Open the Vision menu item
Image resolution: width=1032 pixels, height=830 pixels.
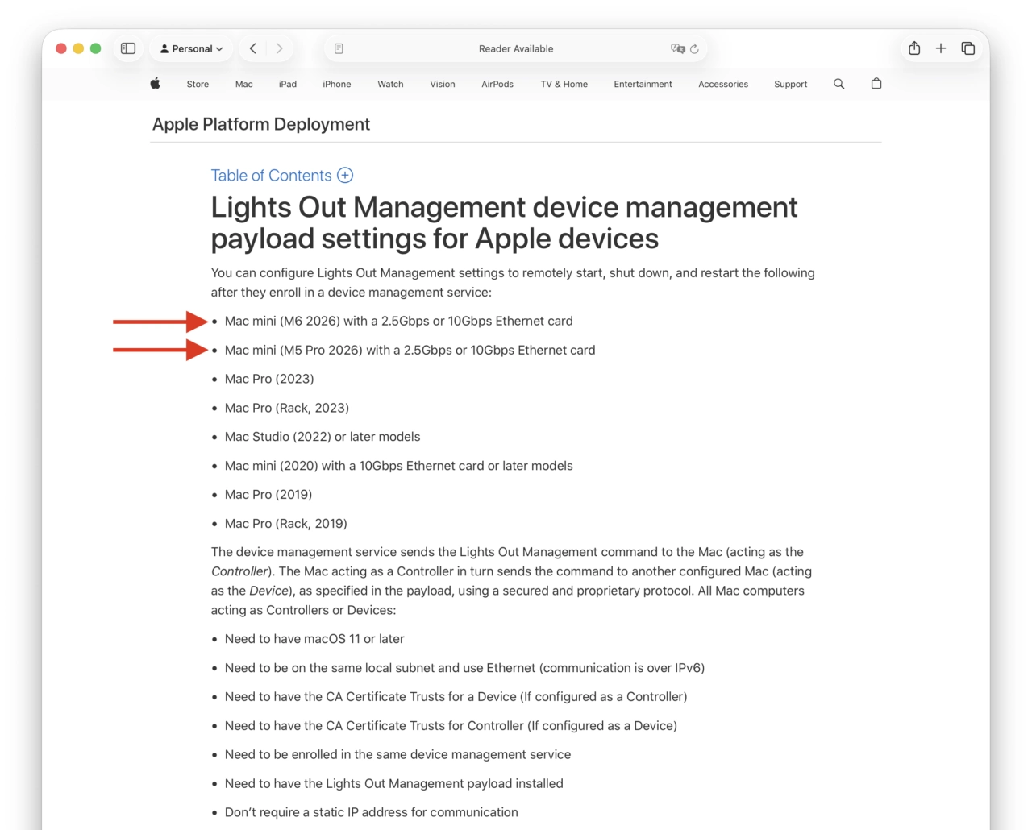click(443, 84)
